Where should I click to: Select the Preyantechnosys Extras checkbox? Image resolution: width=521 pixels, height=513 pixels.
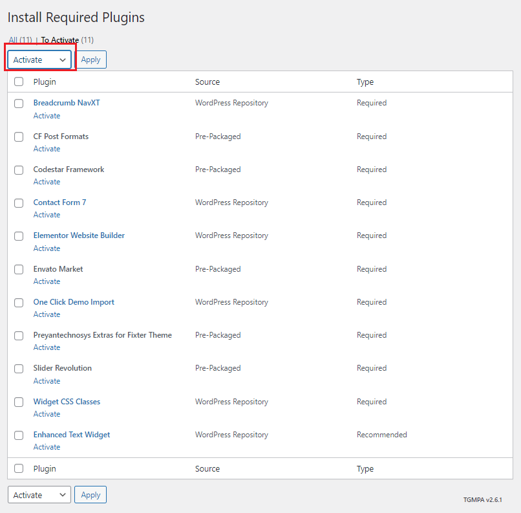click(x=19, y=336)
